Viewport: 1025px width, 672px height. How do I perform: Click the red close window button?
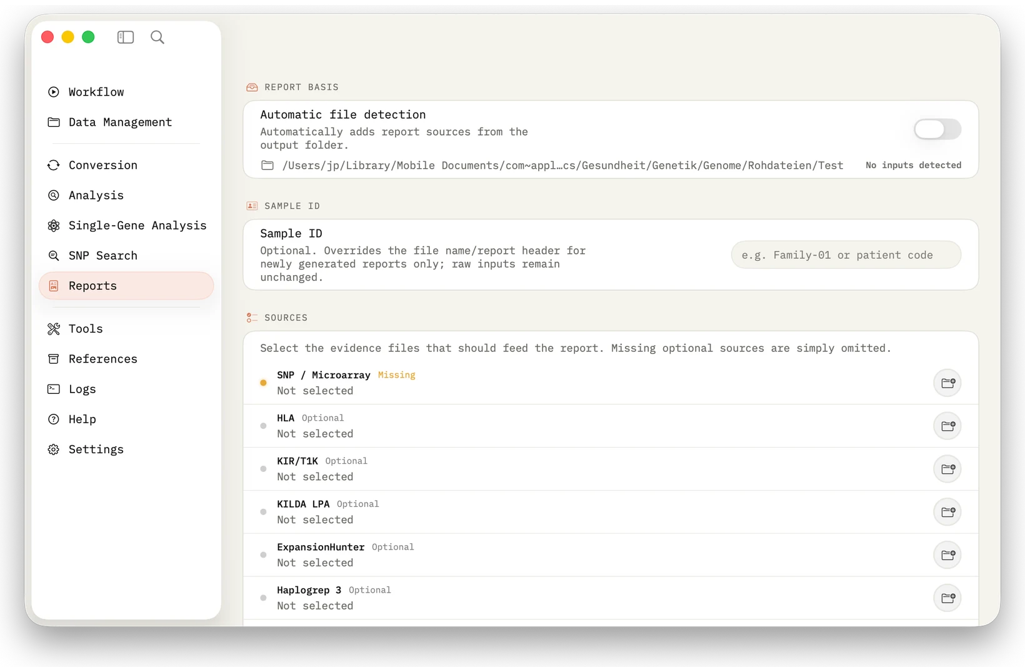pos(47,37)
